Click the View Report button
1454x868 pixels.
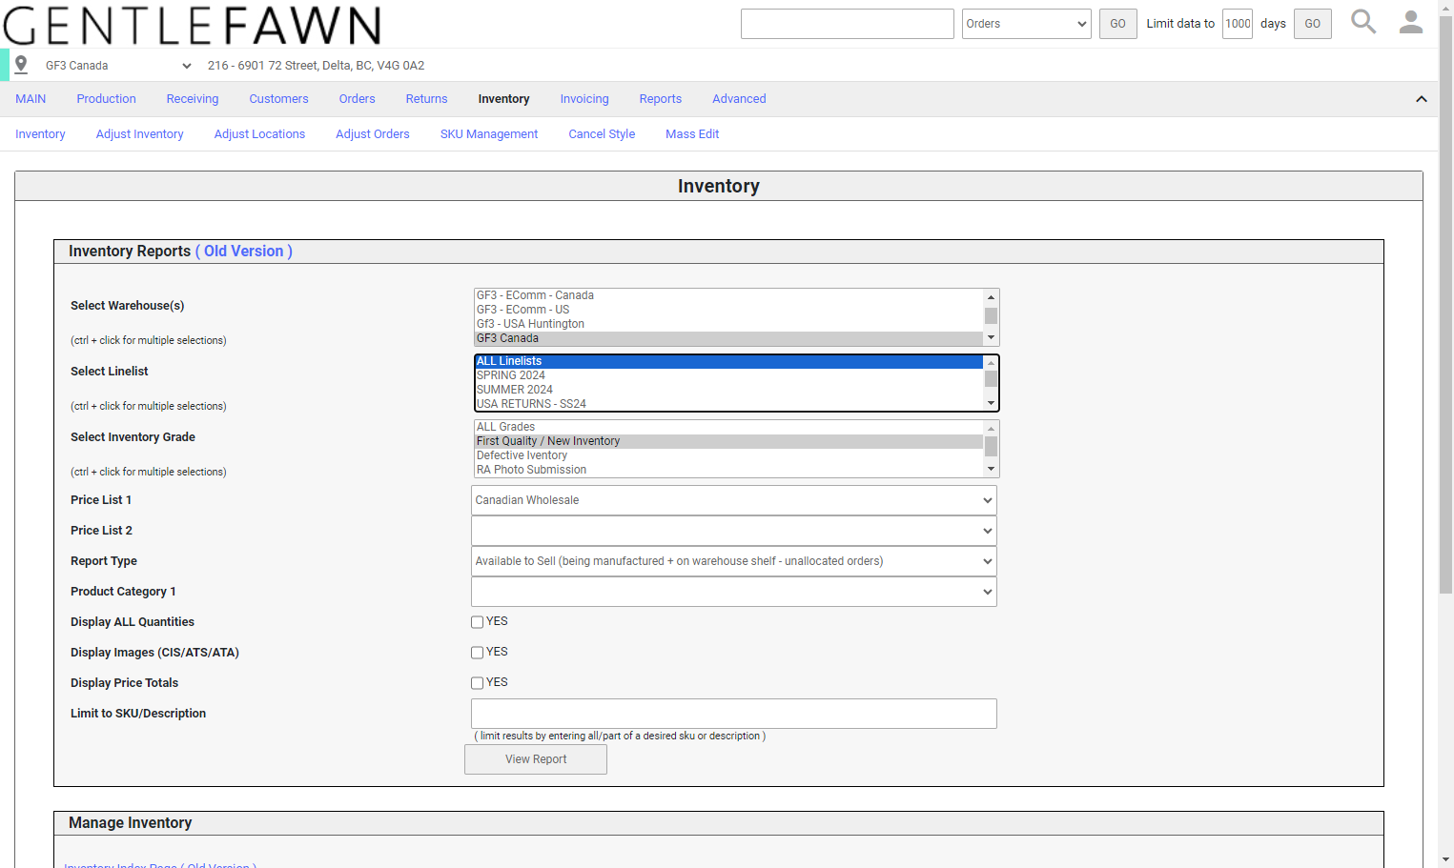click(536, 759)
